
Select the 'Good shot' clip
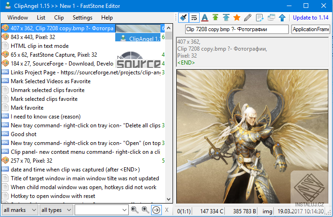pos(83,134)
